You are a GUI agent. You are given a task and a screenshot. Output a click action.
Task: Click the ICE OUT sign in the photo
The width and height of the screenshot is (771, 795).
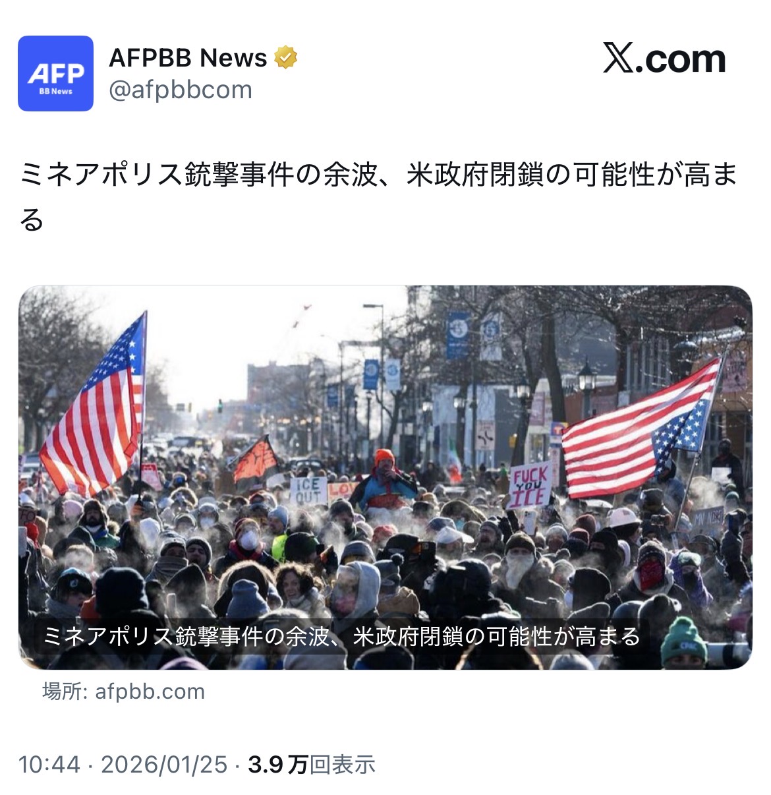pyautogui.click(x=308, y=491)
